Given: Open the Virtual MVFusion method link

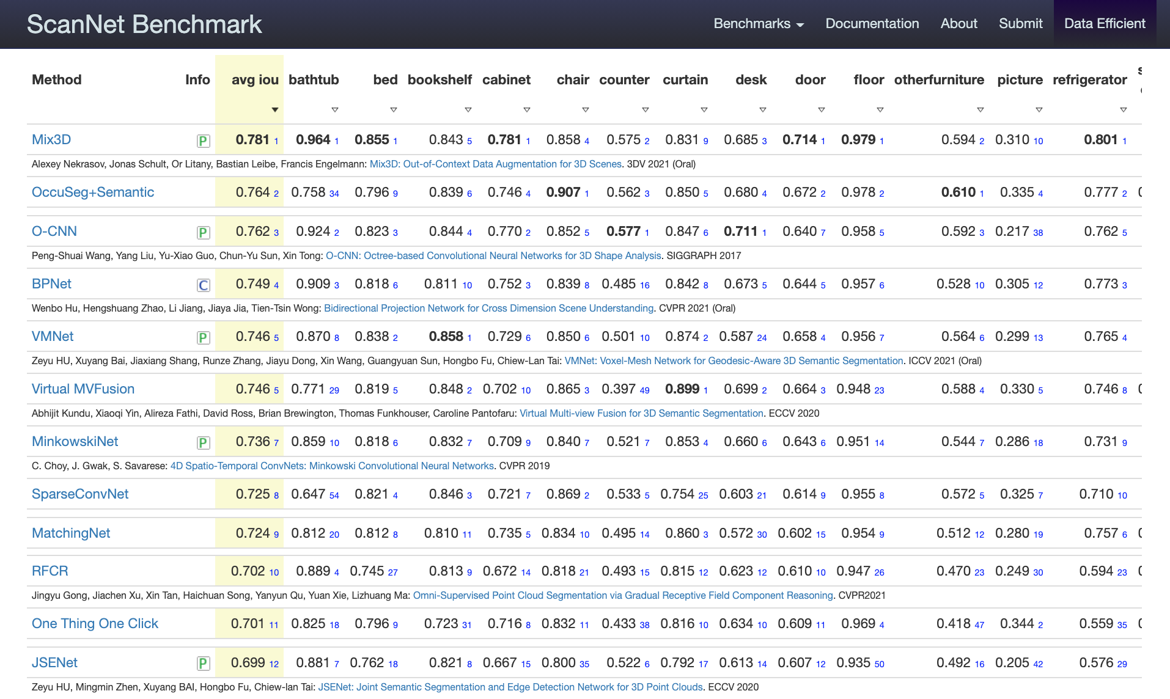Looking at the screenshot, I should point(83,389).
